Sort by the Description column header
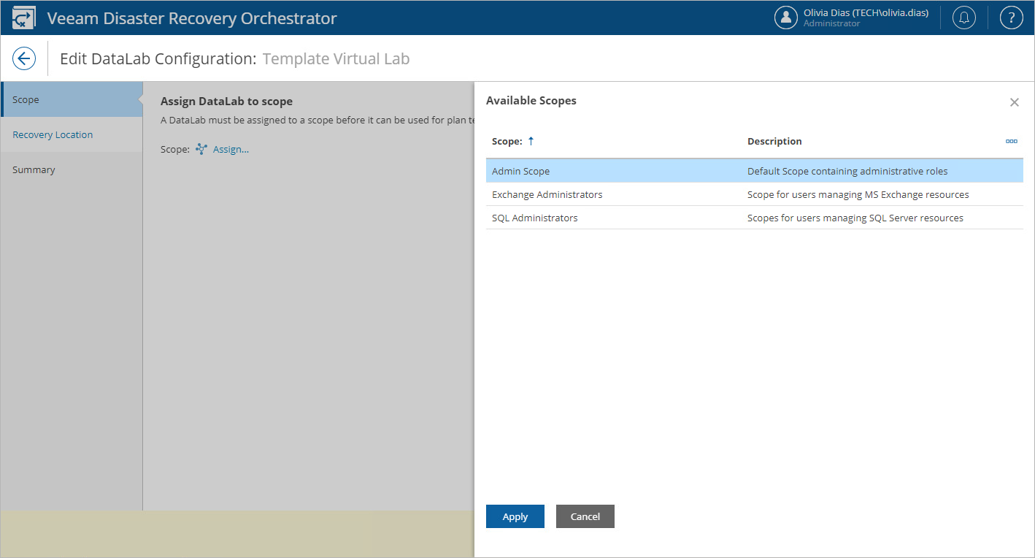This screenshot has height=558, width=1035. click(x=774, y=141)
